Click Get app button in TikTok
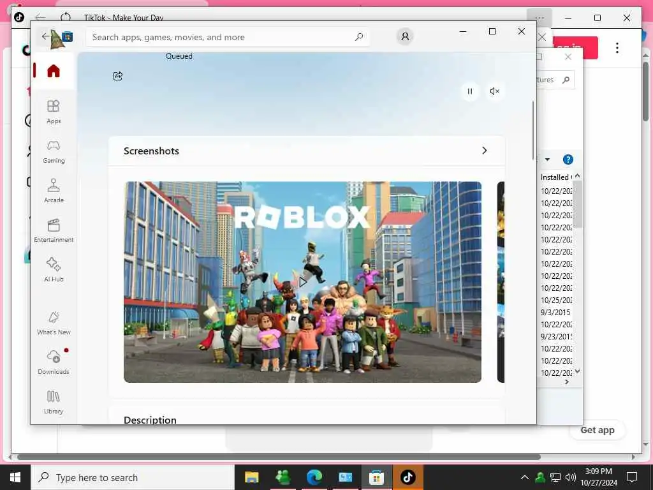653x490 pixels. (598, 430)
